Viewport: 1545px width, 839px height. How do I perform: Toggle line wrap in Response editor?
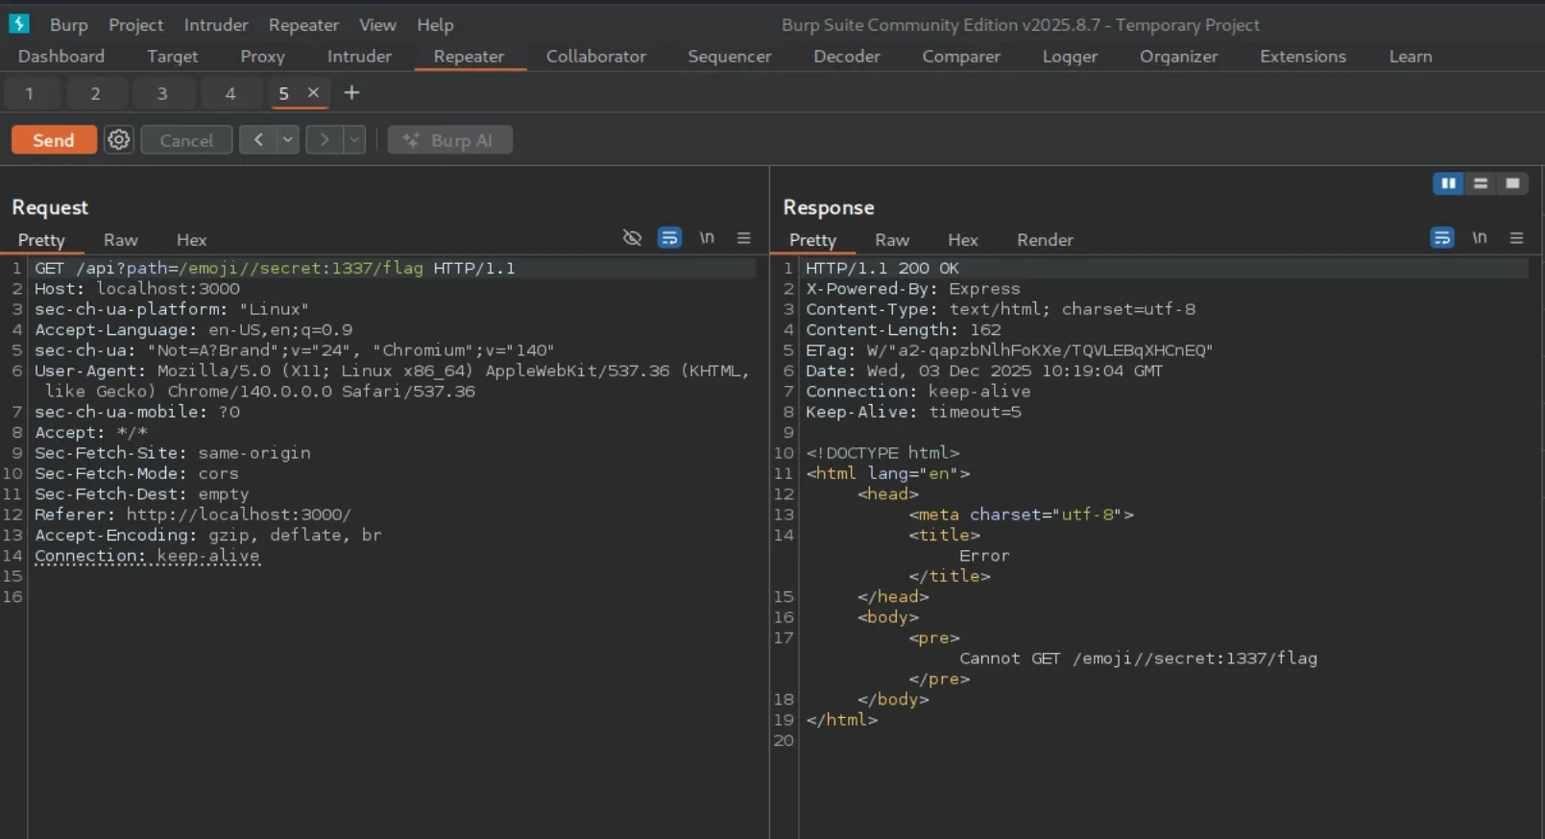1441,238
